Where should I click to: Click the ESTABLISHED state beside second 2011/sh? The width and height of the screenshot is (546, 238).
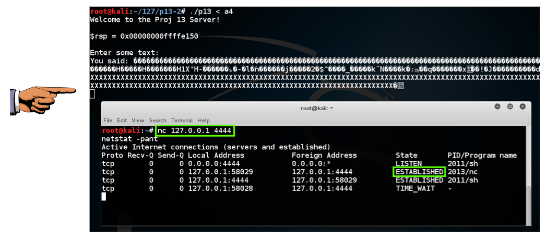coord(419,180)
